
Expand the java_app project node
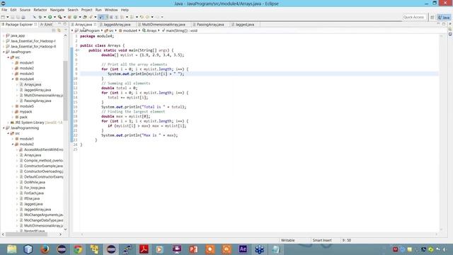4,35
